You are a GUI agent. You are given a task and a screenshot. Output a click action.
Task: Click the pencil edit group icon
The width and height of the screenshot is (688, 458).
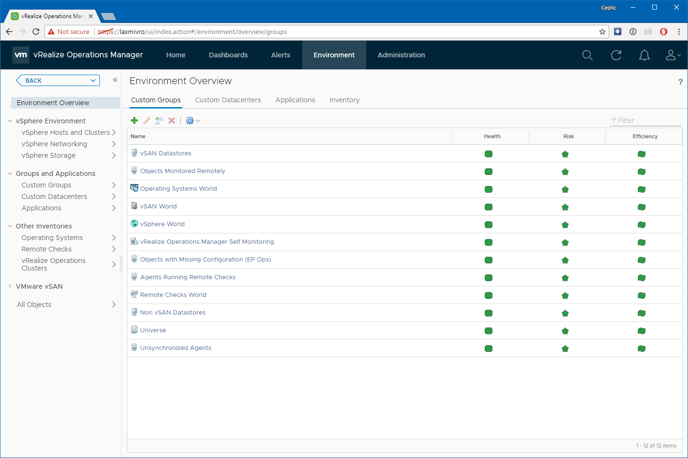point(147,120)
